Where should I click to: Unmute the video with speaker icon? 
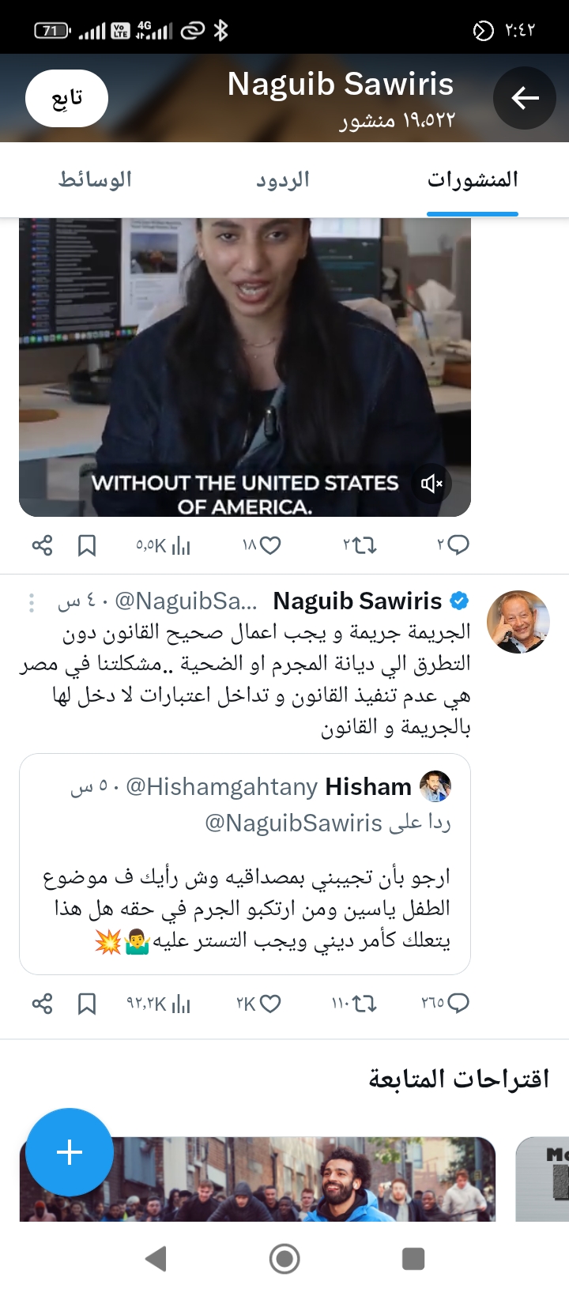[x=431, y=484]
